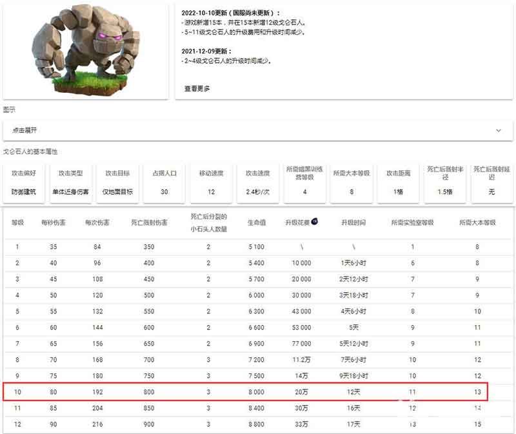The height and width of the screenshot is (434, 516).
Task: Click the 攻击偏好 card showing 防御建筑
Action: [23, 182]
